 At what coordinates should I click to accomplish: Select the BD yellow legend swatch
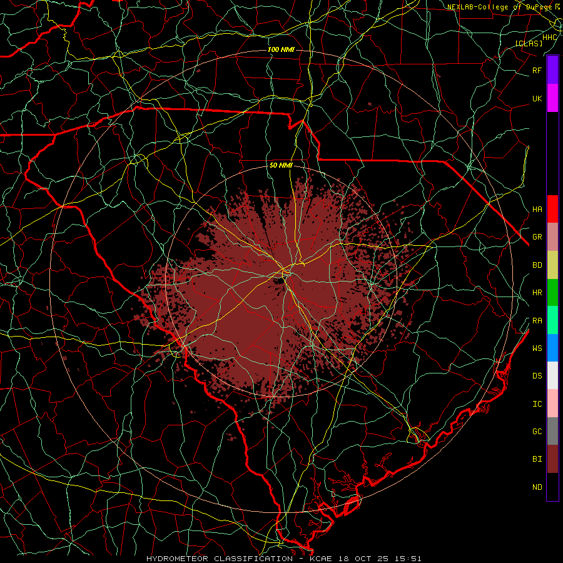552,265
